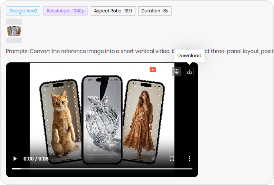Click the 0:00 / 0:08 time display
The image size is (274, 185).
[36, 159]
